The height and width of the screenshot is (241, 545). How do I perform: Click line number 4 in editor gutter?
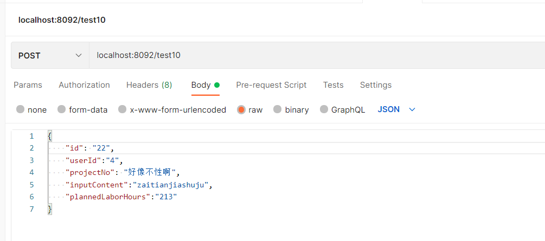click(31, 172)
